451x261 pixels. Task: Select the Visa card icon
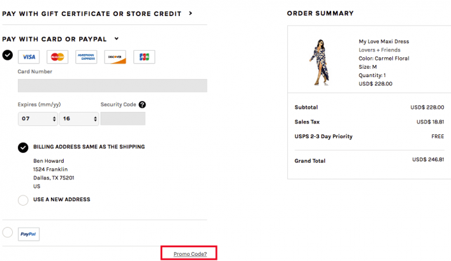(x=29, y=57)
